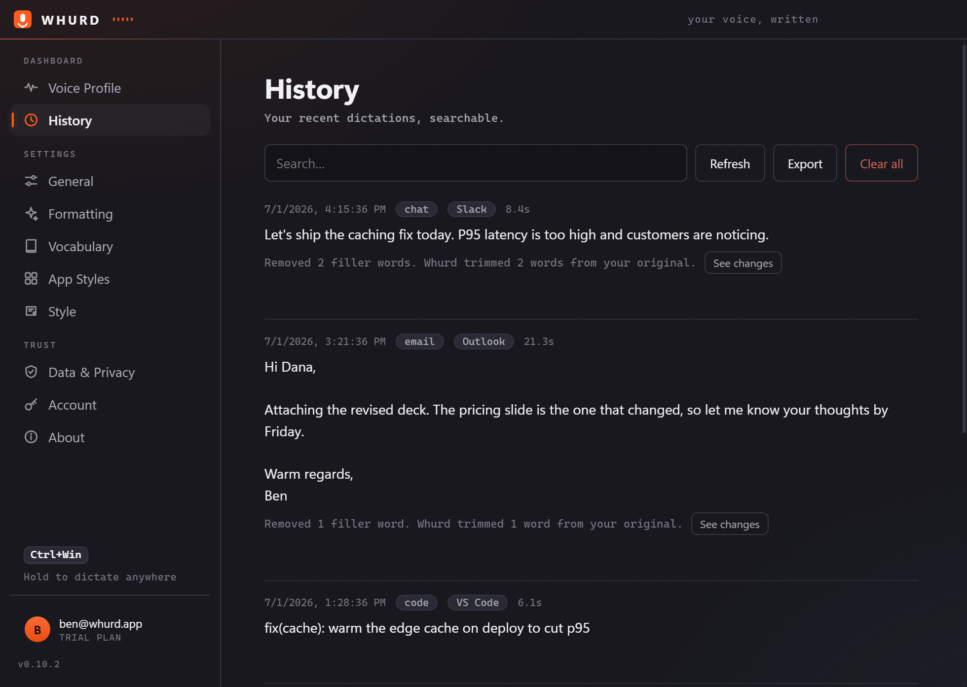Open Data & Privacy page
Viewport: 967px width, 687px height.
tap(110, 372)
